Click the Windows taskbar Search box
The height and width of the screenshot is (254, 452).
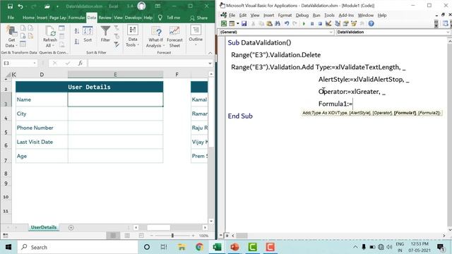pos(78,247)
